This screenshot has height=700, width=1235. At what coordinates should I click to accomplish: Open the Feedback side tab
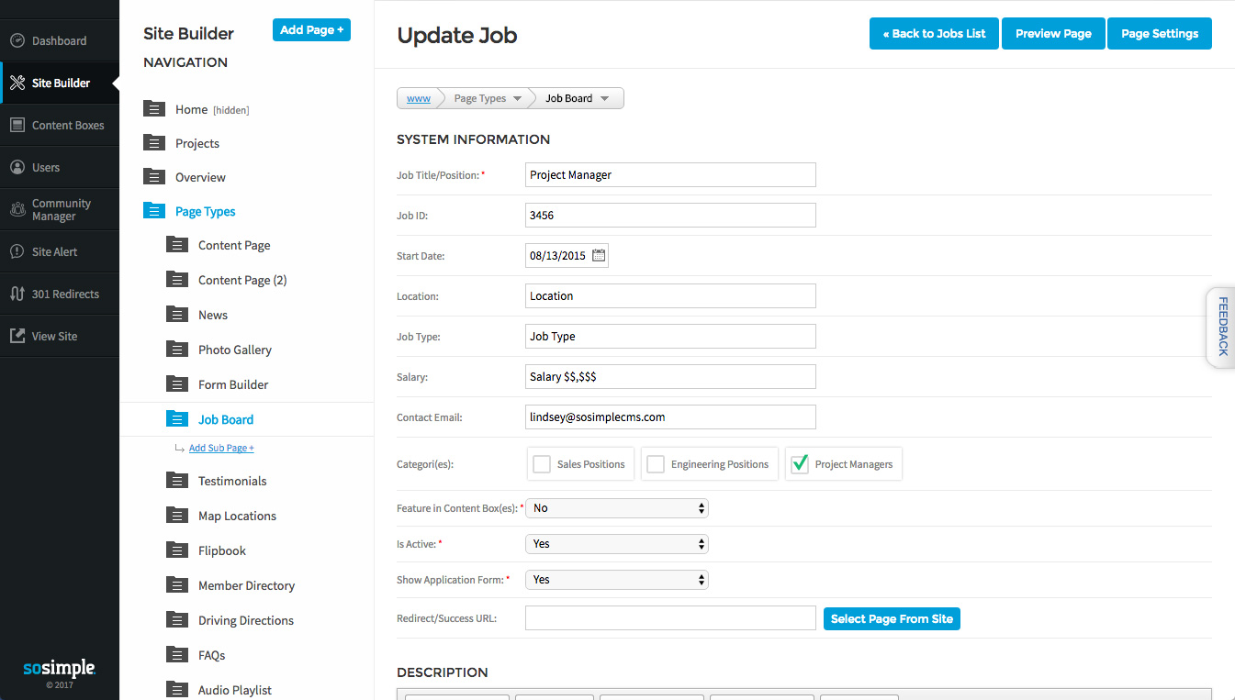coord(1222,327)
